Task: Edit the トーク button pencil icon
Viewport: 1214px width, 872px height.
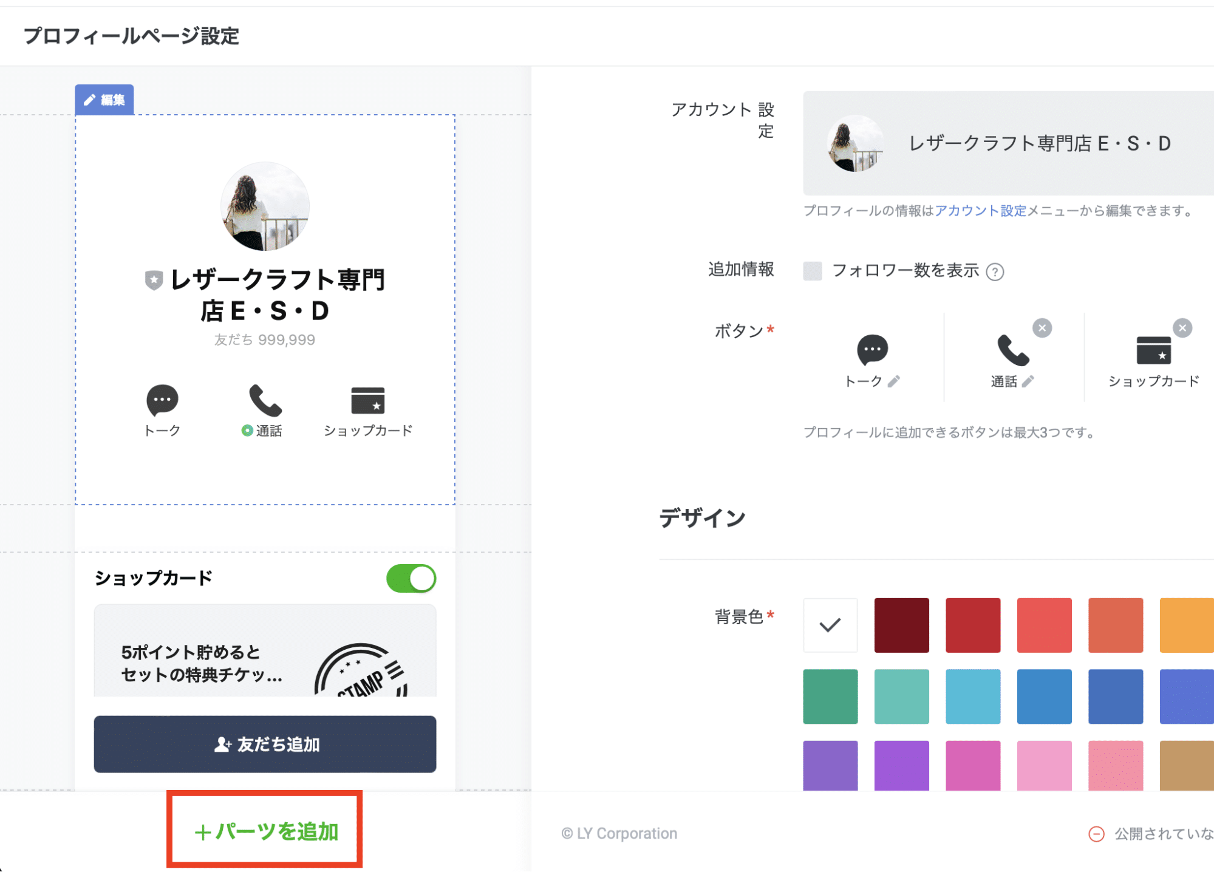Action: pos(893,381)
